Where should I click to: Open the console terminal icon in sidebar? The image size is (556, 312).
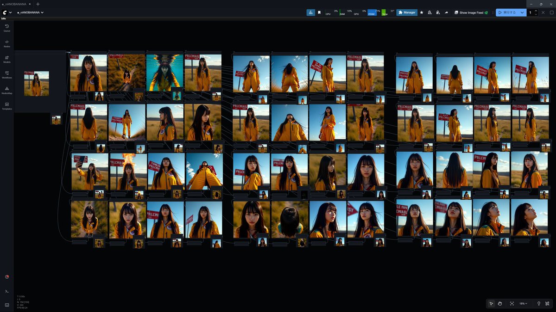[x=7, y=291]
